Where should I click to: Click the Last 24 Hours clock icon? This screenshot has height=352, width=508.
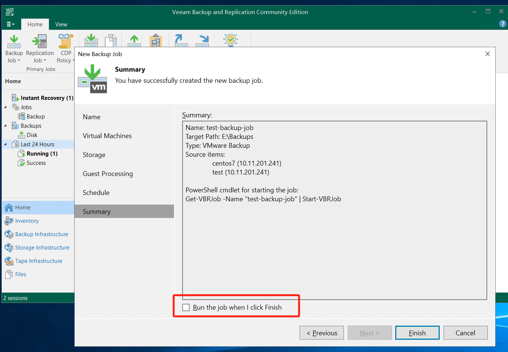(16, 144)
